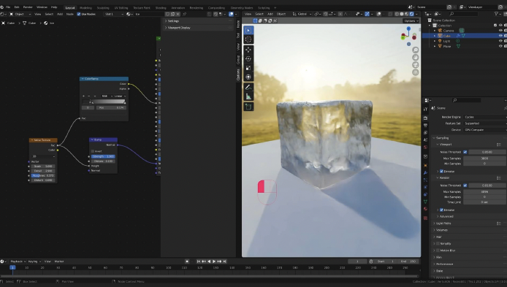Open the Render menu
The height and width of the screenshot is (287, 507).
[28, 7]
